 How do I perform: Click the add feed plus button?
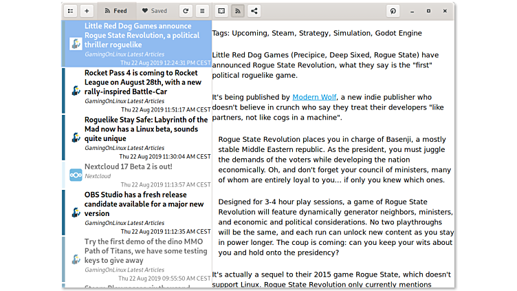pyautogui.click(x=87, y=11)
